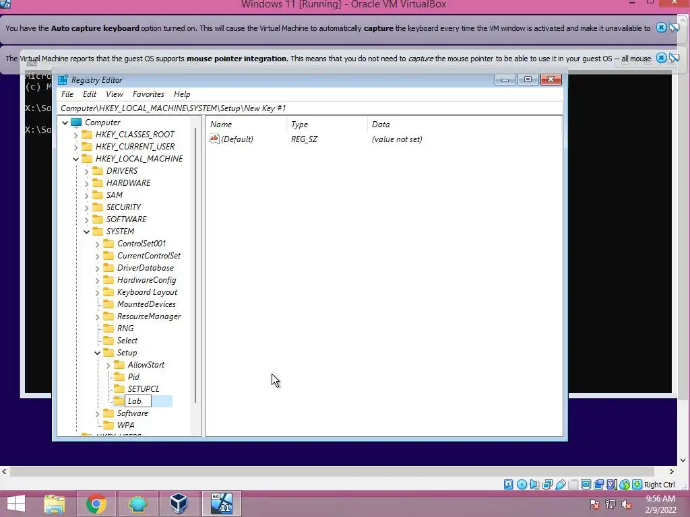690x517 pixels.
Task: Collapse the Computer root node
Action: [65, 123]
